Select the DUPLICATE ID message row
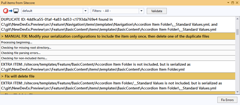This screenshot has height=105, width=240. [x=118, y=24]
